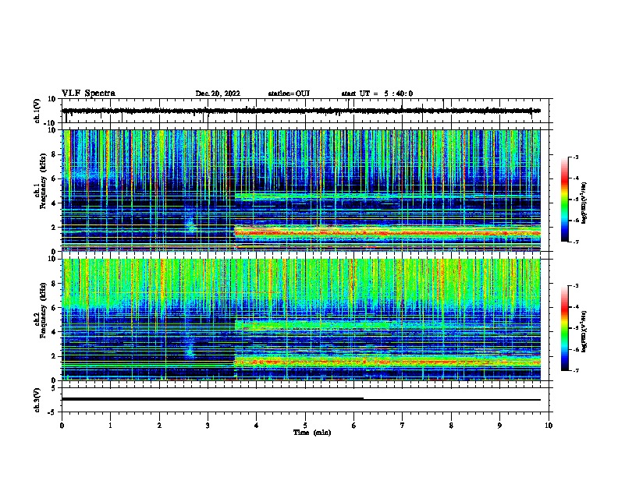Select the ch.2 spectrogram panel
This screenshot has height=477, width=618.
pos(301,320)
